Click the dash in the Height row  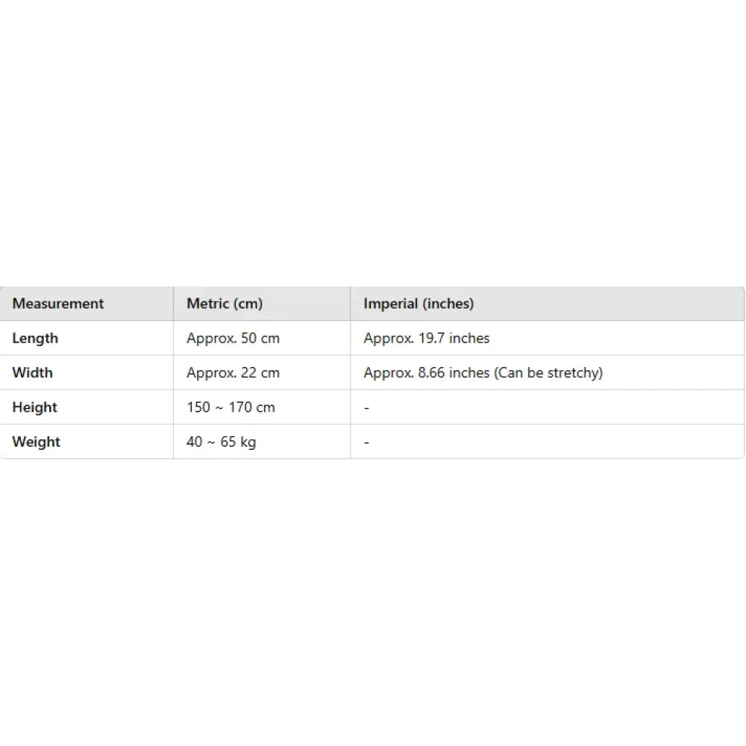(366, 408)
